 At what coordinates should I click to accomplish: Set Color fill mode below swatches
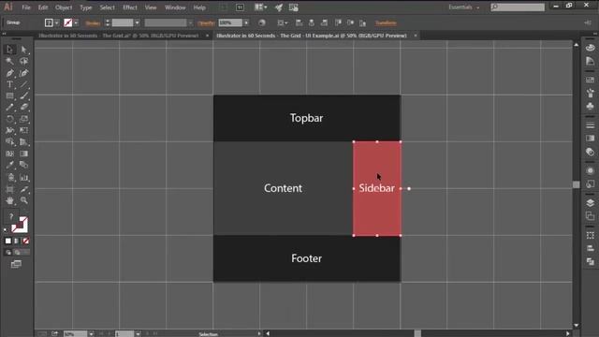point(8,241)
